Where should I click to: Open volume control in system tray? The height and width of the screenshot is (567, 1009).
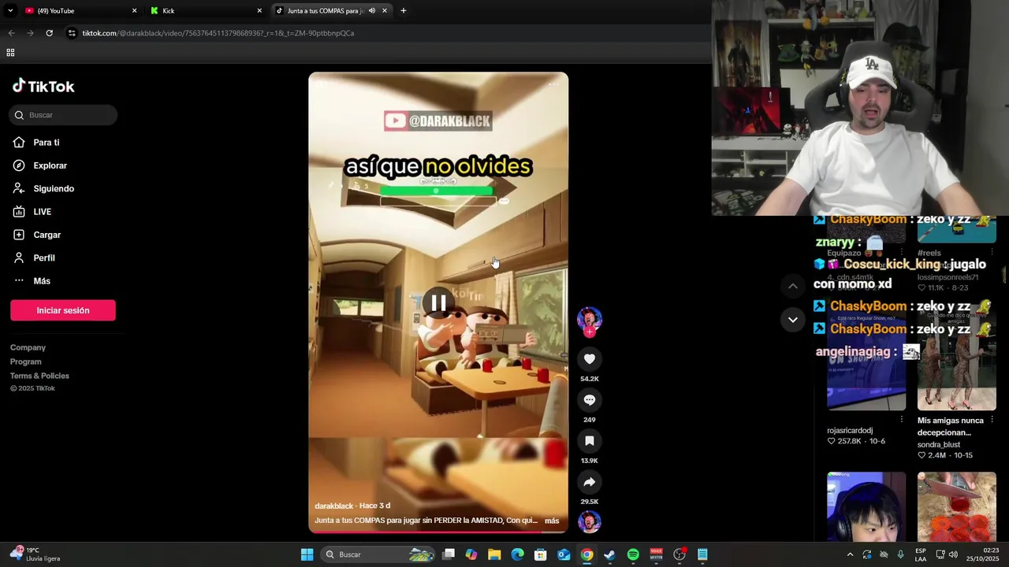pos(954,554)
